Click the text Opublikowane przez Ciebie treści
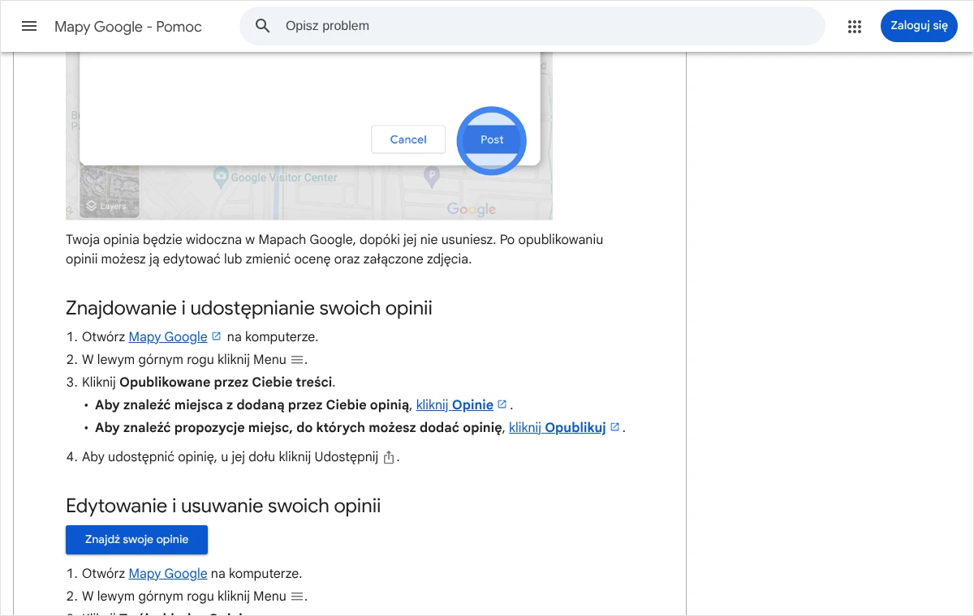This screenshot has height=616, width=974. [x=226, y=383]
